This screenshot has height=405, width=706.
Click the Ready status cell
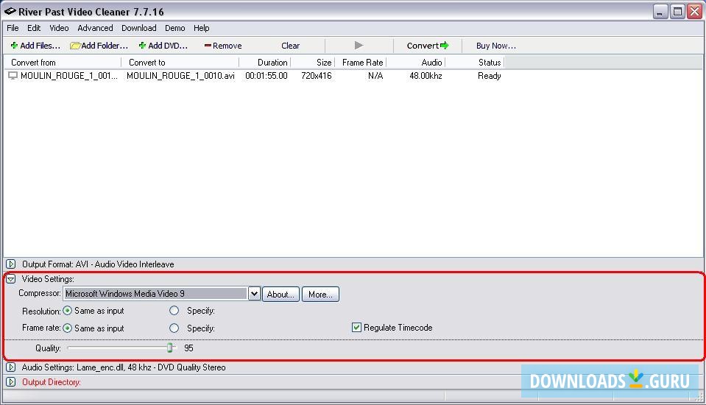(x=489, y=76)
